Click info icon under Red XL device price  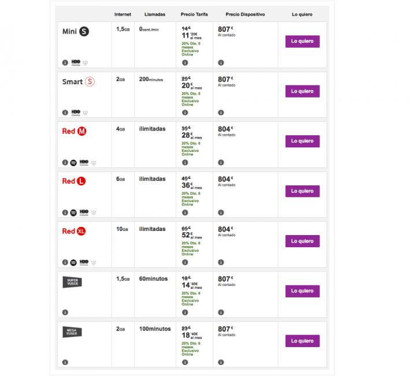coord(221,262)
